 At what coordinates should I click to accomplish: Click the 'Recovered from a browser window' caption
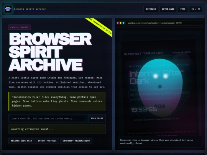point(160,142)
